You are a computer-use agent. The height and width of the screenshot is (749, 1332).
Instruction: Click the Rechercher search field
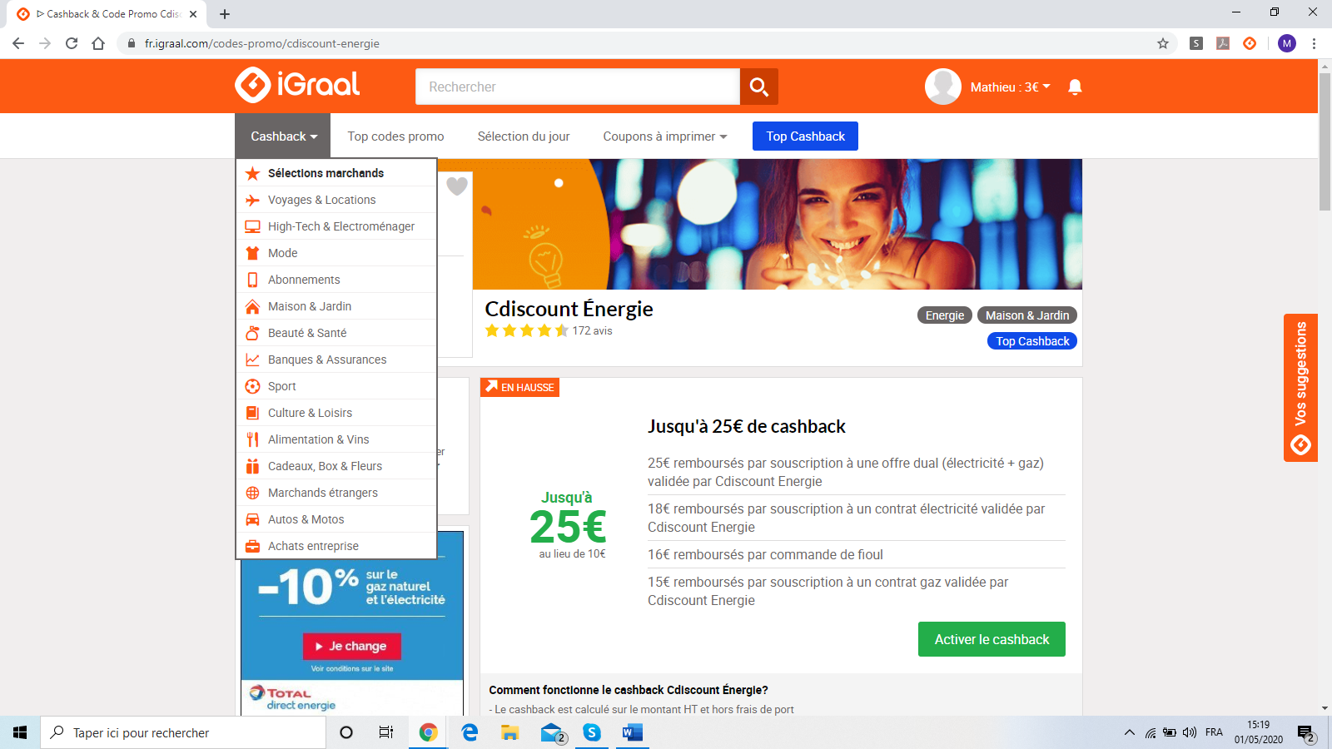(x=578, y=87)
